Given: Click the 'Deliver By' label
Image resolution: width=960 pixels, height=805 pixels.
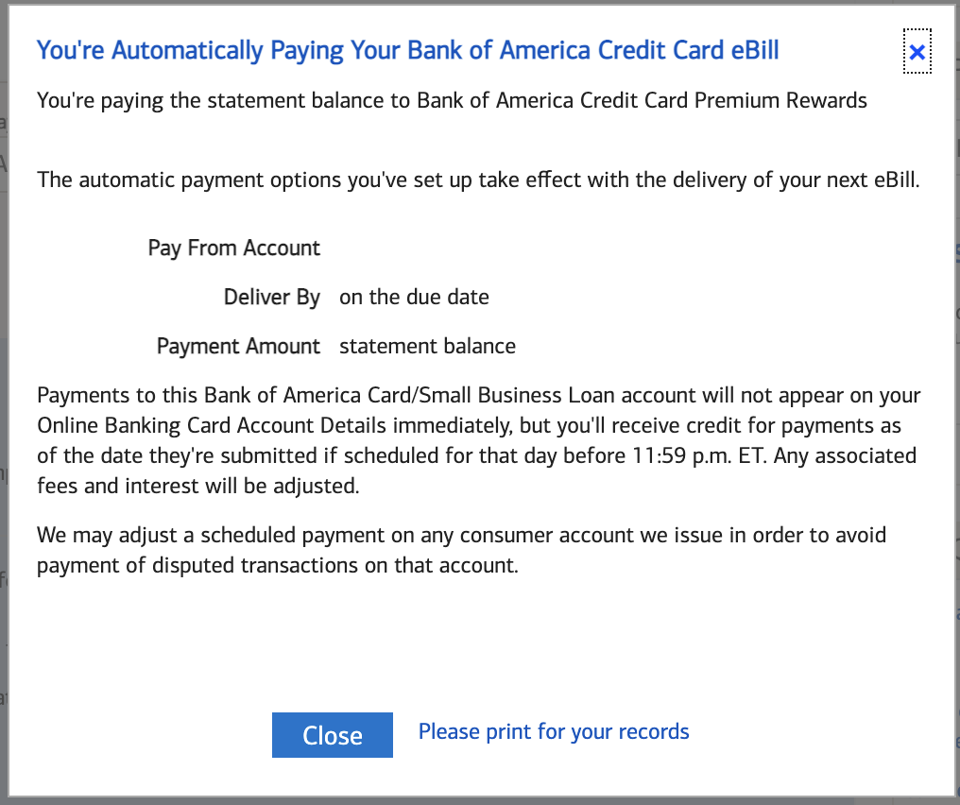Looking at the screenshot, I should [272, 297].
